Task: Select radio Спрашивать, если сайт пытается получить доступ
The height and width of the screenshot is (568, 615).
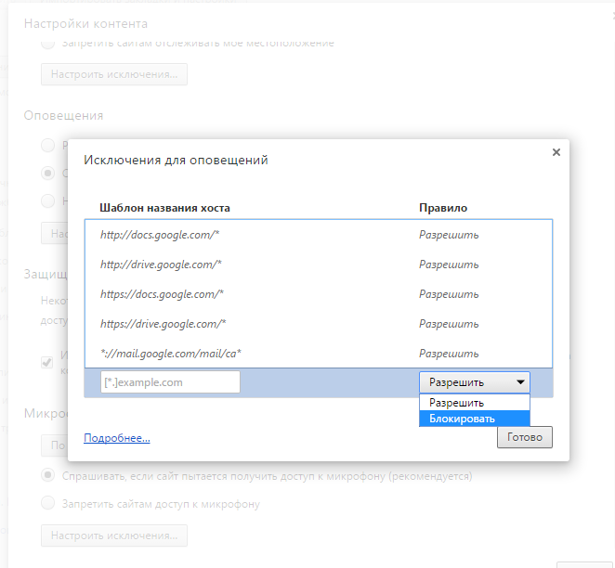Action: [x=47, y=475]
